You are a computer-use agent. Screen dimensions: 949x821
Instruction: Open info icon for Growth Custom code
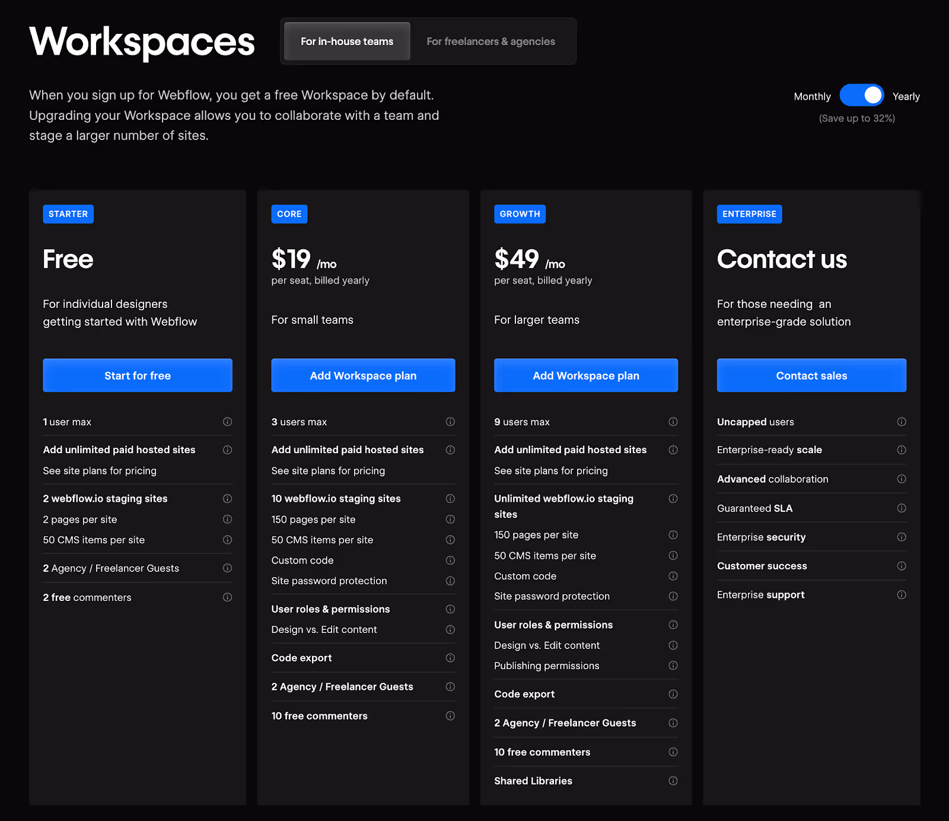(673, 576)
